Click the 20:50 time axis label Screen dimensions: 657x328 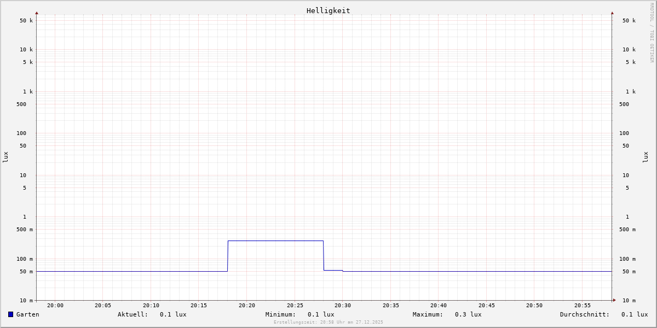point(534,306)
